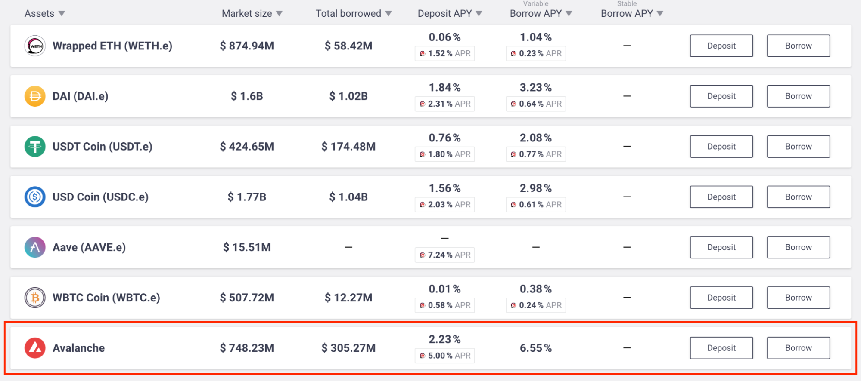Click market size $ 874.94M
Viewport: 861px width, 381px height.
247,46
